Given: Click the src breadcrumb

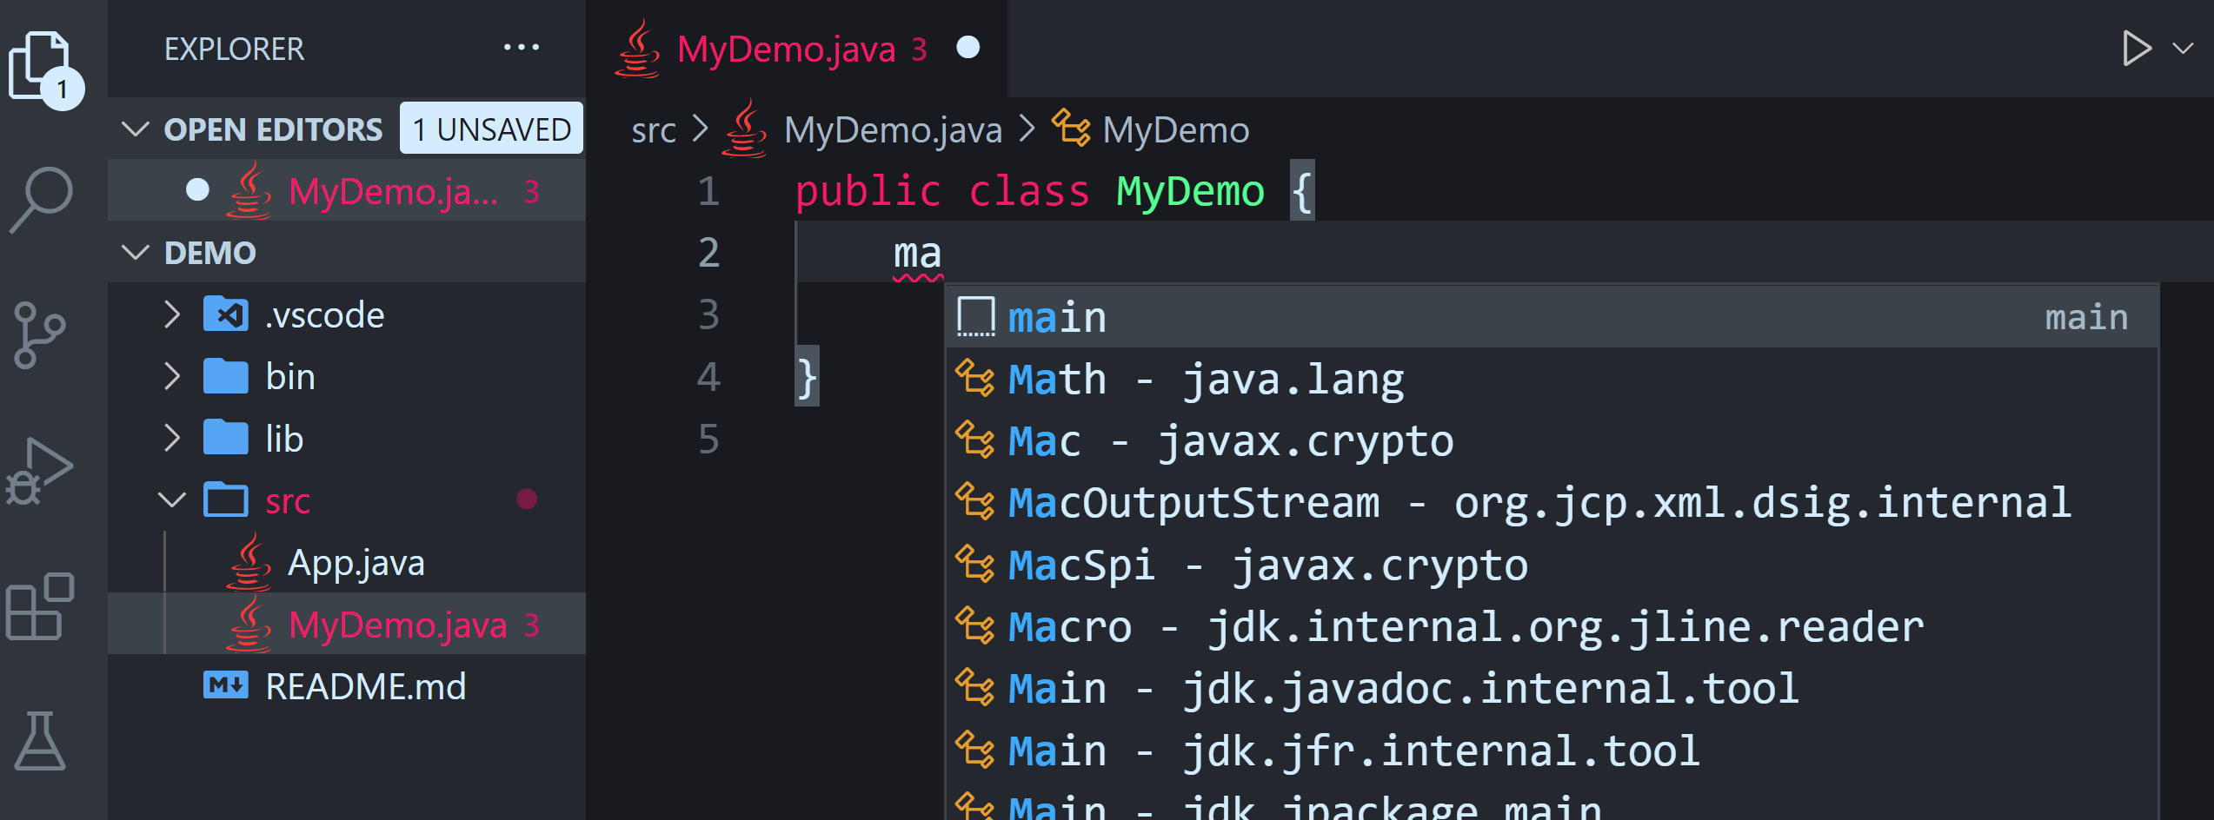Looking at the screenshot, I should coord(654,130).
